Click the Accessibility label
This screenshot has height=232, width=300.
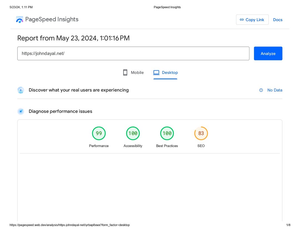click(x=133, y=146)
